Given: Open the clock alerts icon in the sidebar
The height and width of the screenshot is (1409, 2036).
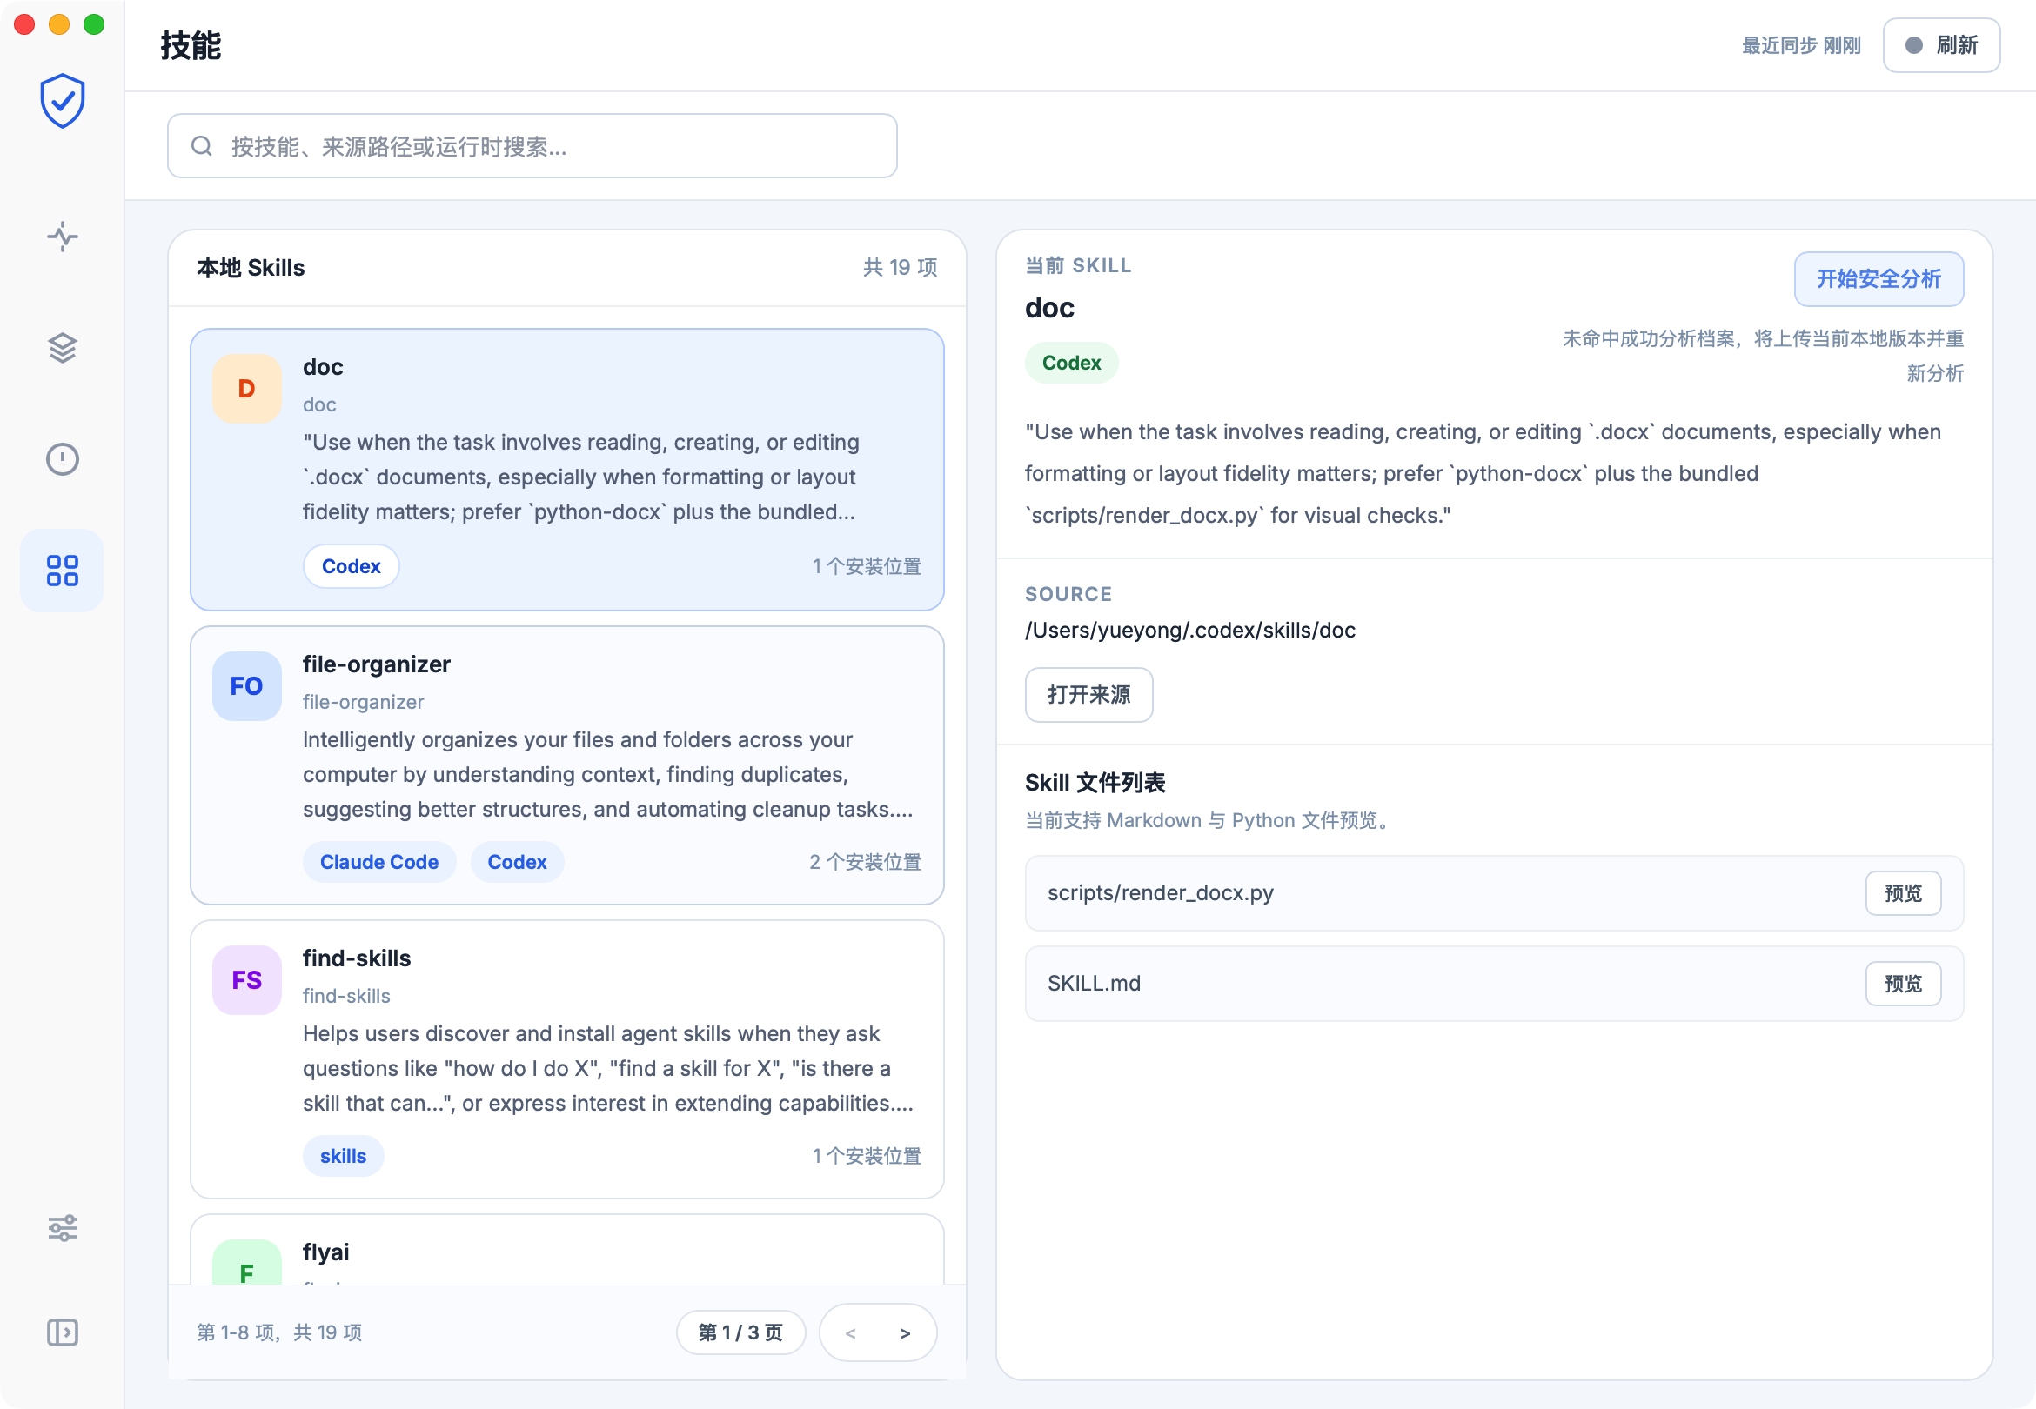Looking at the screenshot, I should click(61, 459).
